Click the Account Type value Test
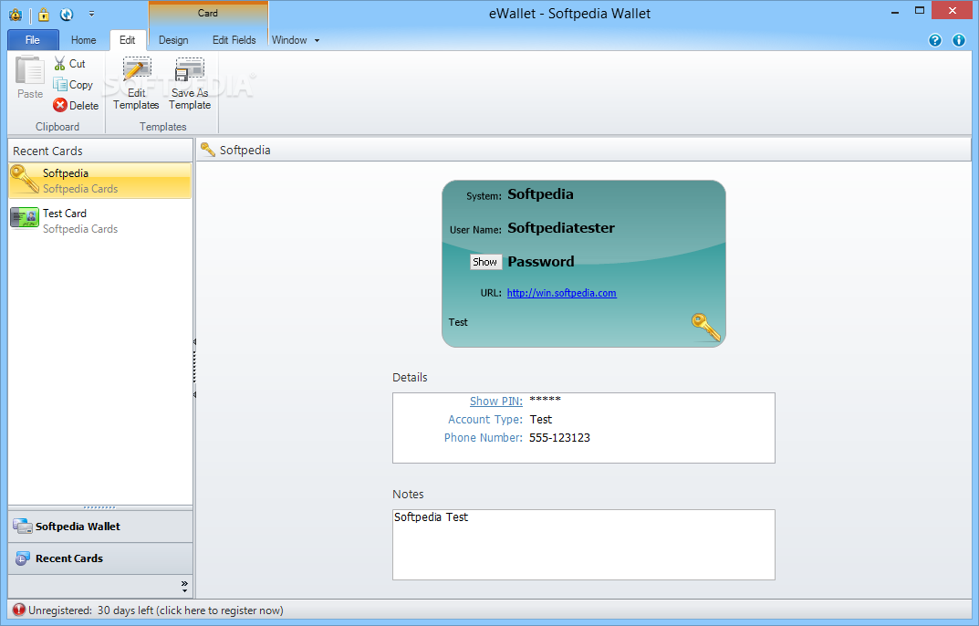The width and height of the screenshot is (979, 626). (541, 420)
